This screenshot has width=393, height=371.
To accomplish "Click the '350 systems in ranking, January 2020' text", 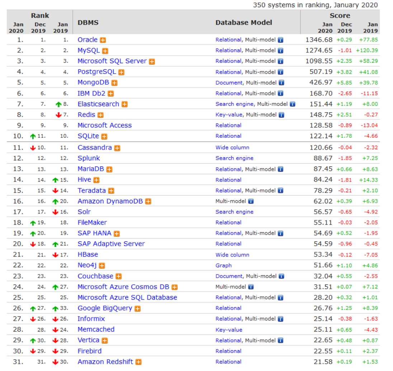I will 315,5.
